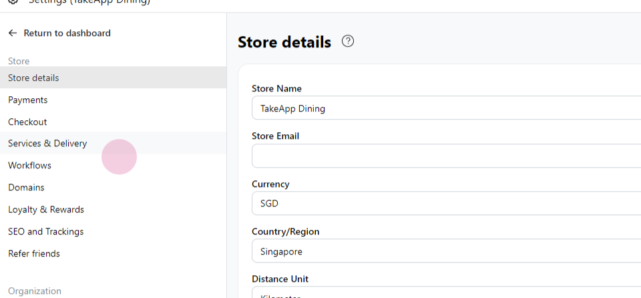Click the Store details heading
Image resolution: width=641 pixels, height=298 pixels.
click(284, 41)
